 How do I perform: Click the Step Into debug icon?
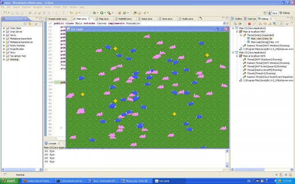click(x=260, y=24)
